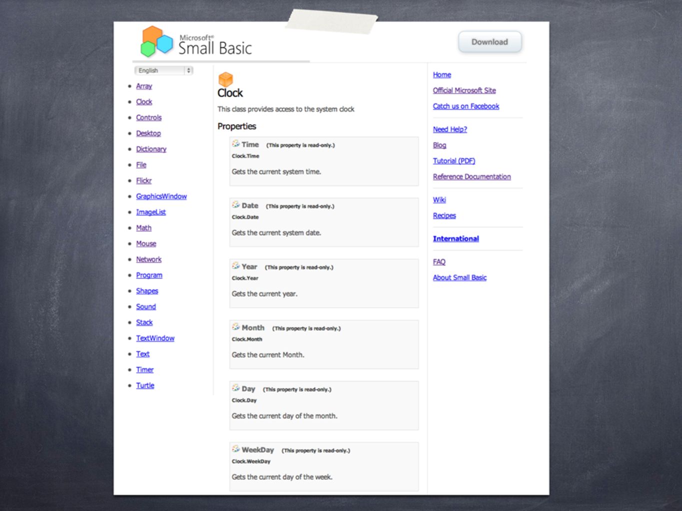Image resolution: width=682 pixels, height=511 pixels.
Task: Open the Stack class link
Action: point(144,322)
